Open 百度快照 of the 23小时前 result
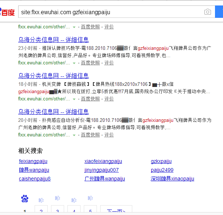 click(90, 63)
